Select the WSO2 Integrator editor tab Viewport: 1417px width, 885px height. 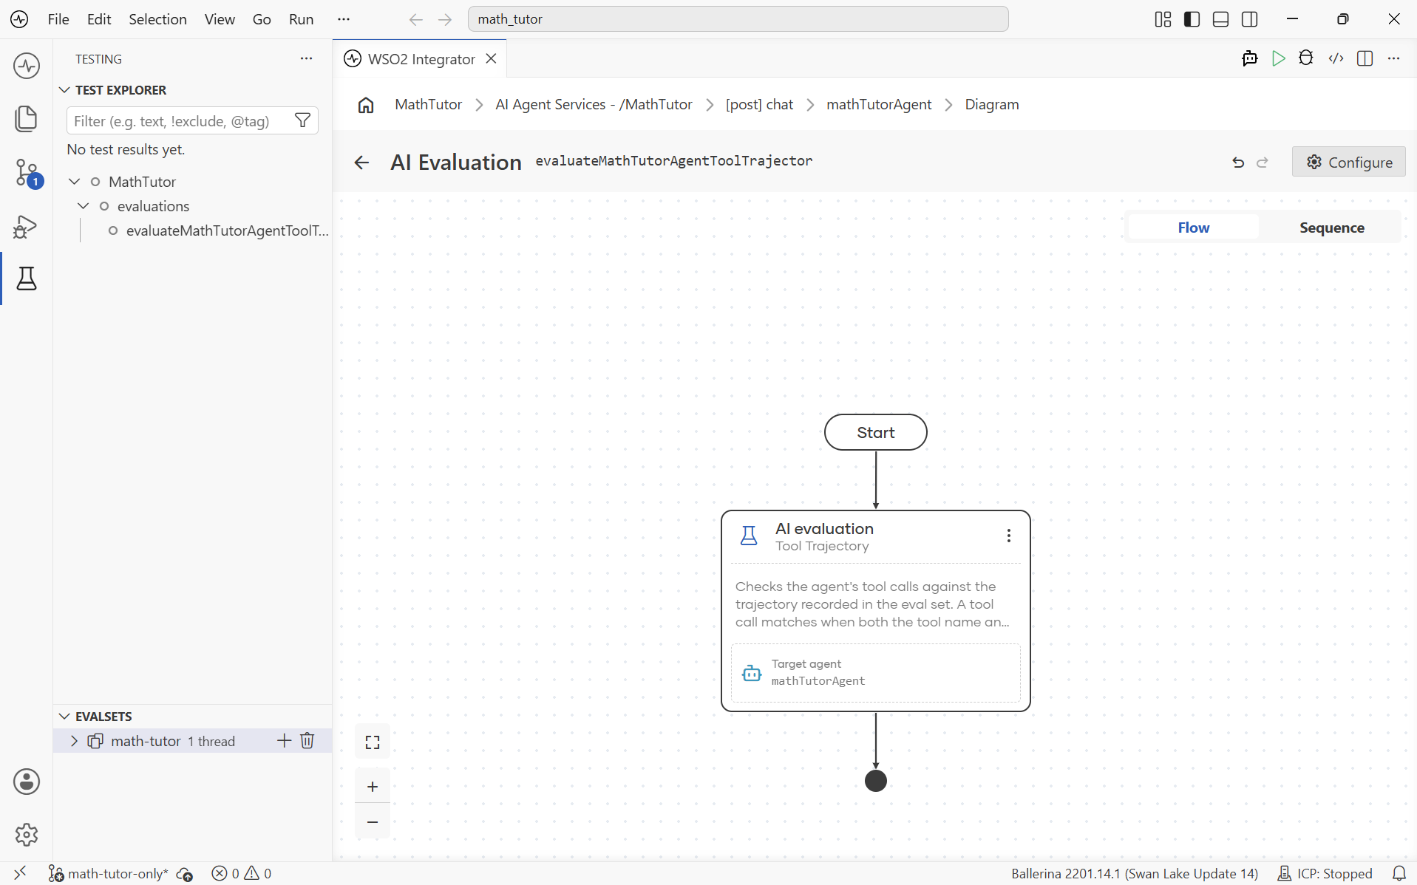[421, 59]
